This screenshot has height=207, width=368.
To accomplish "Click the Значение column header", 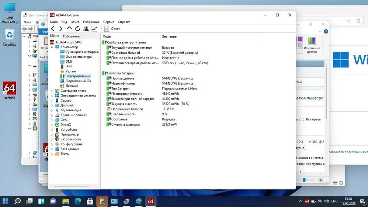I will [169, 36].
